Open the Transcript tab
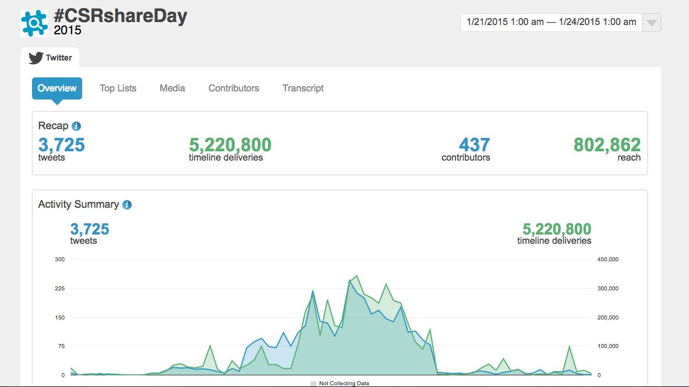Screen dimensions: 689x387 tap(303, 88)
